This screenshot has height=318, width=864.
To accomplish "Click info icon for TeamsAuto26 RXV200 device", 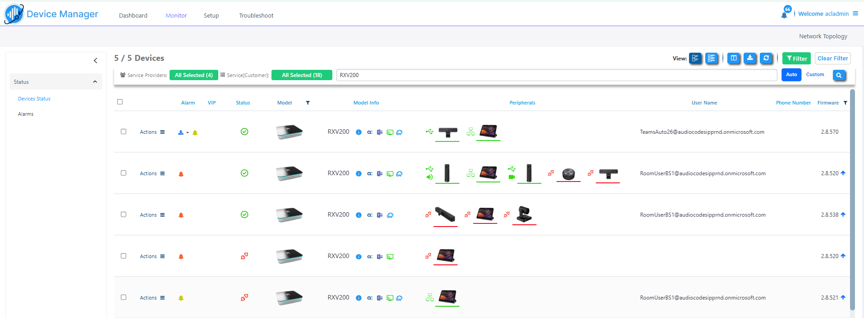I will click(358, 132).
